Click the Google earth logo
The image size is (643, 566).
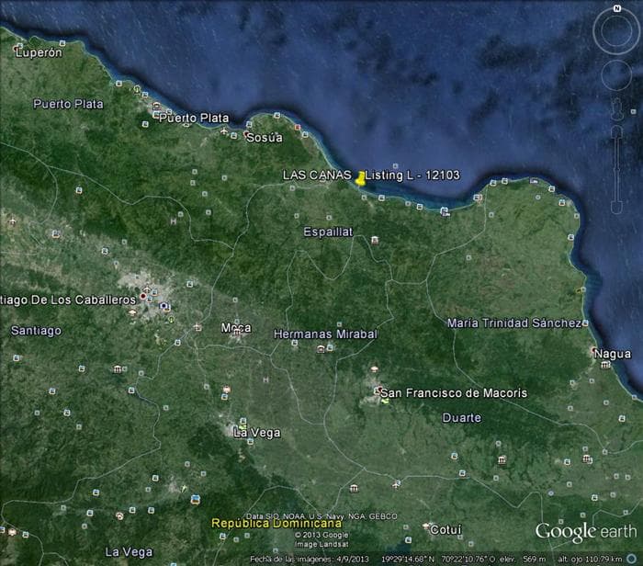coord(584,532)
